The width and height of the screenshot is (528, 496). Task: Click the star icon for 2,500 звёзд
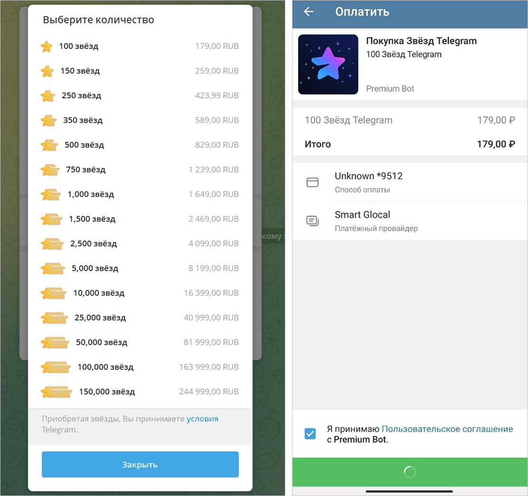(52, 244)
